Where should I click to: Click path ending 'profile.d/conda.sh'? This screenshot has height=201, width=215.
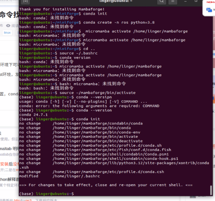point(107,145)
